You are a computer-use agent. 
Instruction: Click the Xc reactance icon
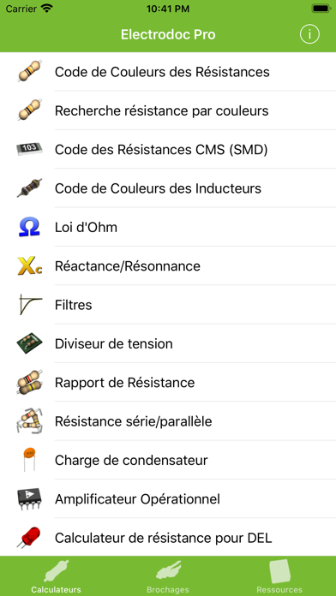coord(29,265)
